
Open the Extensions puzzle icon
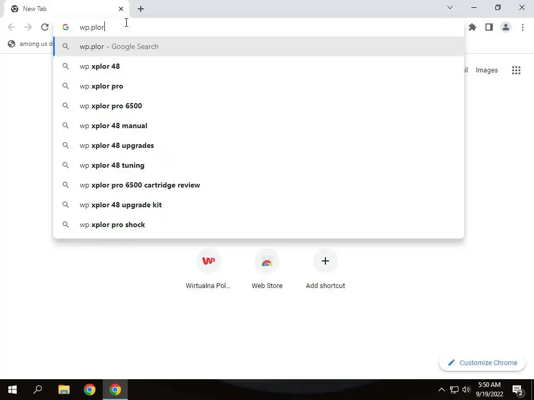[472, 27]
